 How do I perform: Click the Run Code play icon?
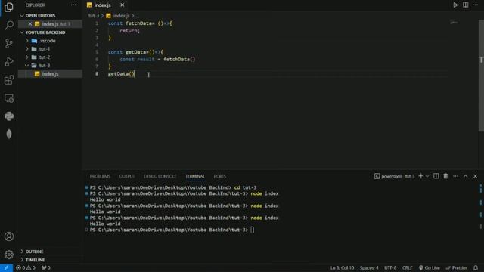[455, 5]
